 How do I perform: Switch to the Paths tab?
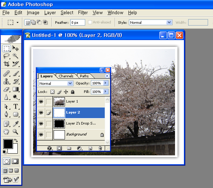(x=84, y=76)
